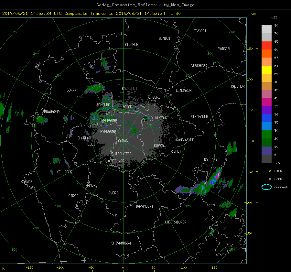Image resolution: width=291 pixels, height=272 pixels.
Task: Click the JEVARGI city label
Action: coord(199,31)
